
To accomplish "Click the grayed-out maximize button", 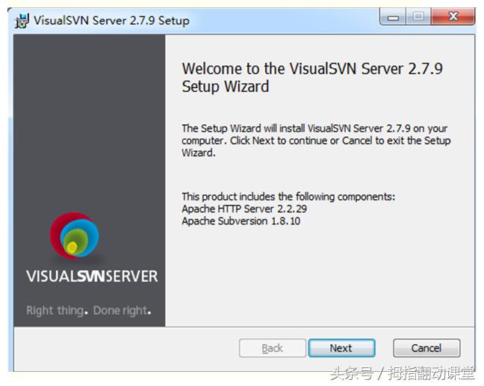I will [418, 16].
